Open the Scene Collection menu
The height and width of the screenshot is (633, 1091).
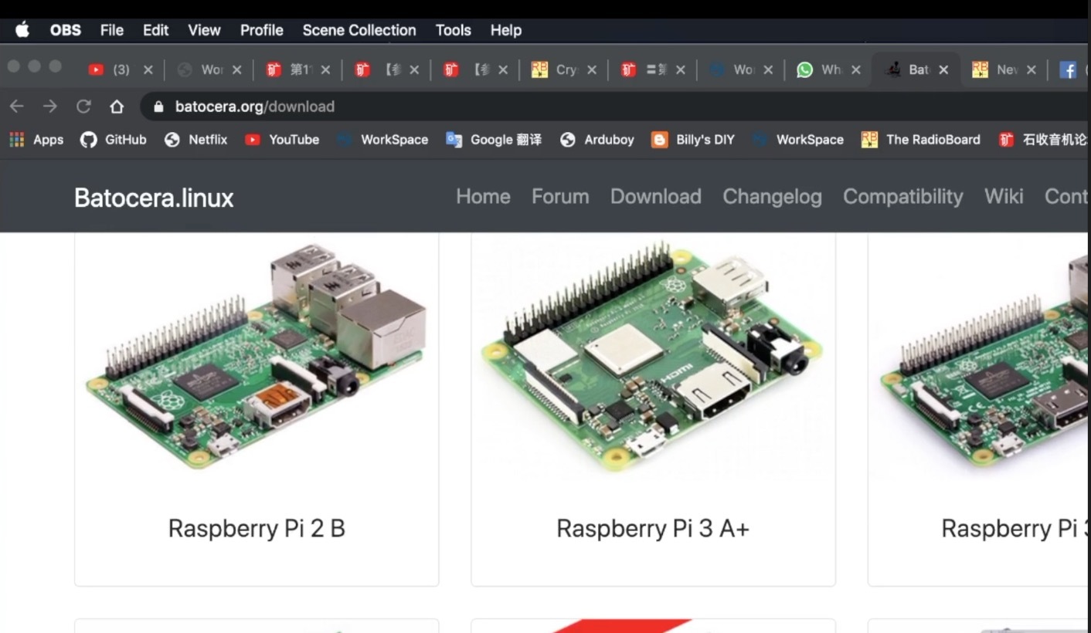359,30
